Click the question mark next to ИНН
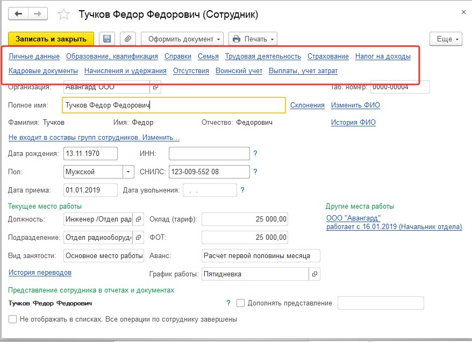The width and height of the screenshot is (472, 342). 255,154
